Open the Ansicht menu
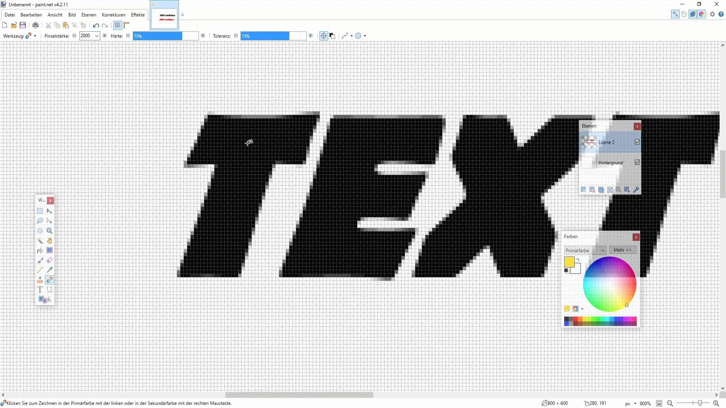This screenshot has height=408, width=726. 55,15
